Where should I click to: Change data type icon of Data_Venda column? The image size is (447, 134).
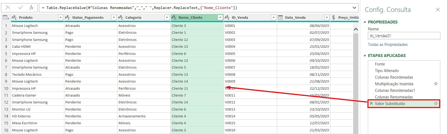pyautogui.click(x=280, y=18)
